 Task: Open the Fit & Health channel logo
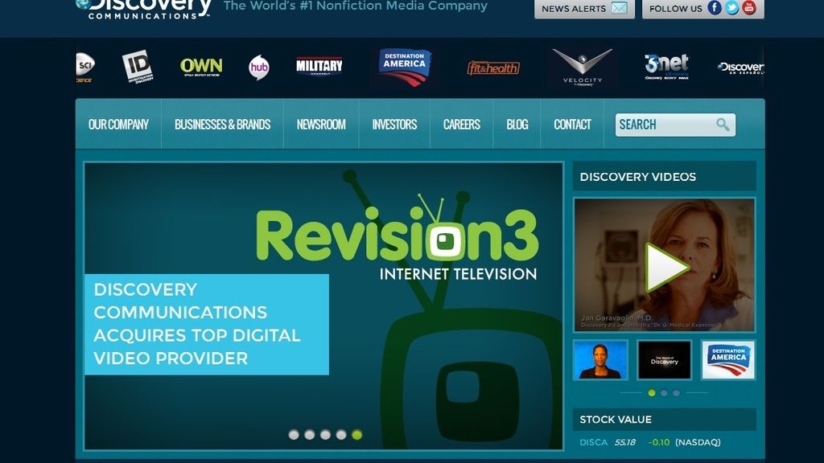pos(493,68)
